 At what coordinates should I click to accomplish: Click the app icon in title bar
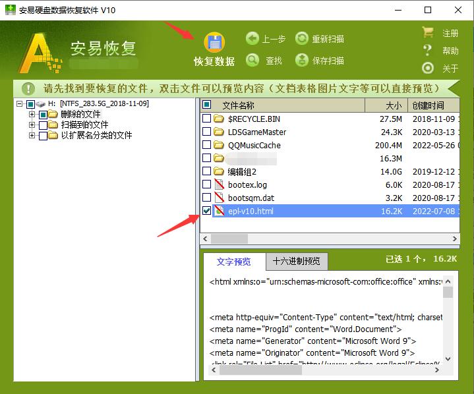11,10
